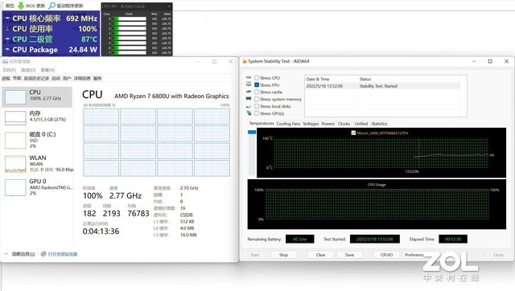This screenshot has width=515, height=291.
Task: Click the Test Started timestamp field
Action: pos(375,240)
